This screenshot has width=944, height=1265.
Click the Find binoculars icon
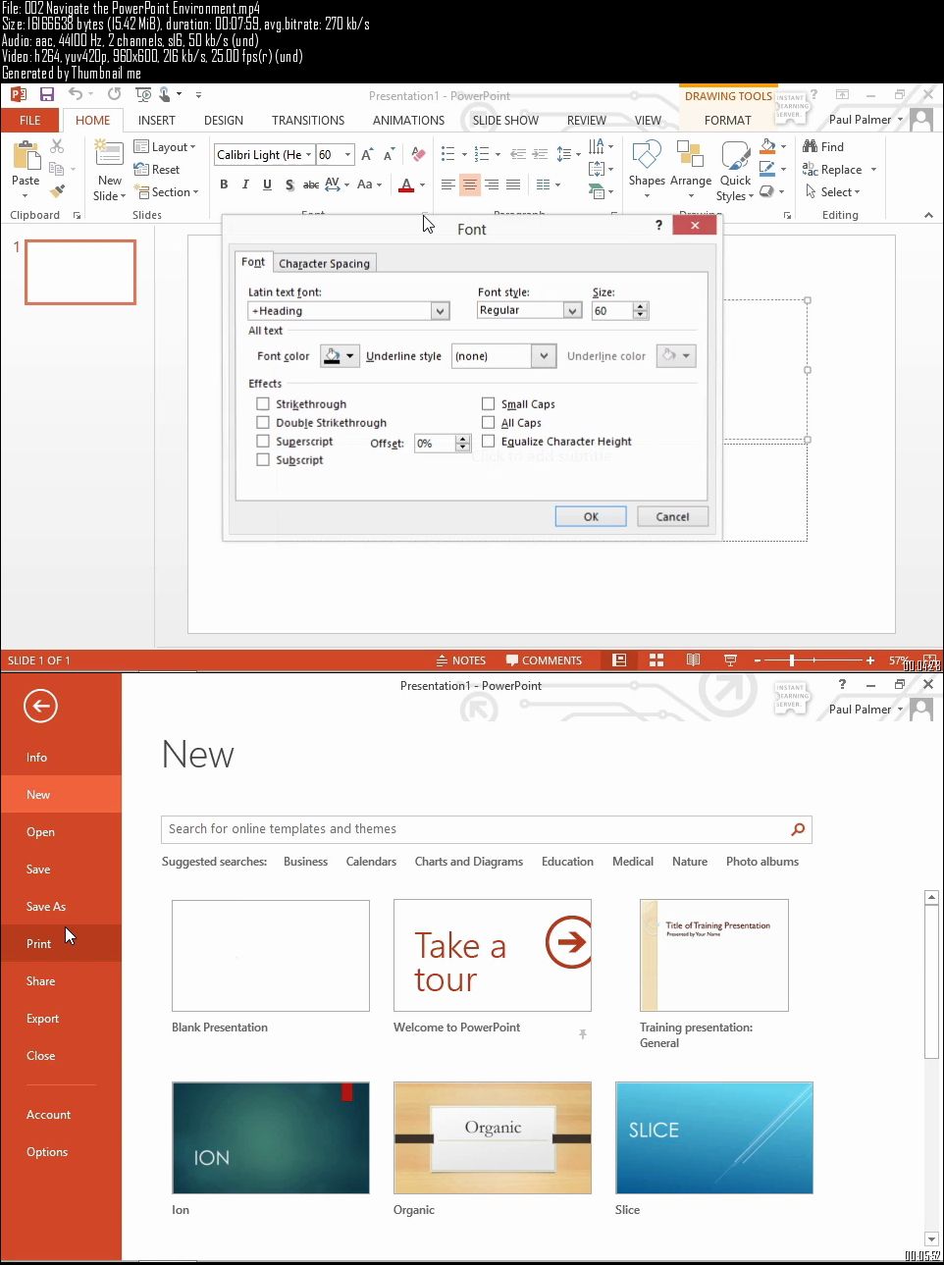tap(811, 146)
